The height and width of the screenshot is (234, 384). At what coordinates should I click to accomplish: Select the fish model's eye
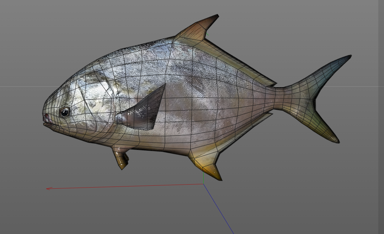point(65,112)
